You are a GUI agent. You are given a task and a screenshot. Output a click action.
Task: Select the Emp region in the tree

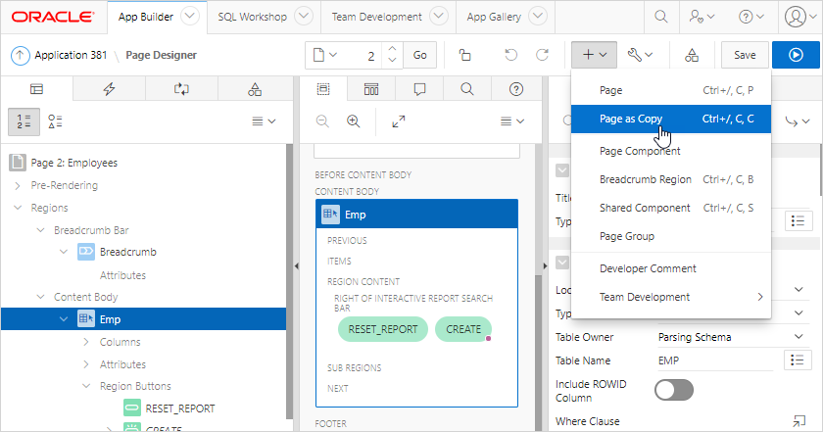[144, 319]
